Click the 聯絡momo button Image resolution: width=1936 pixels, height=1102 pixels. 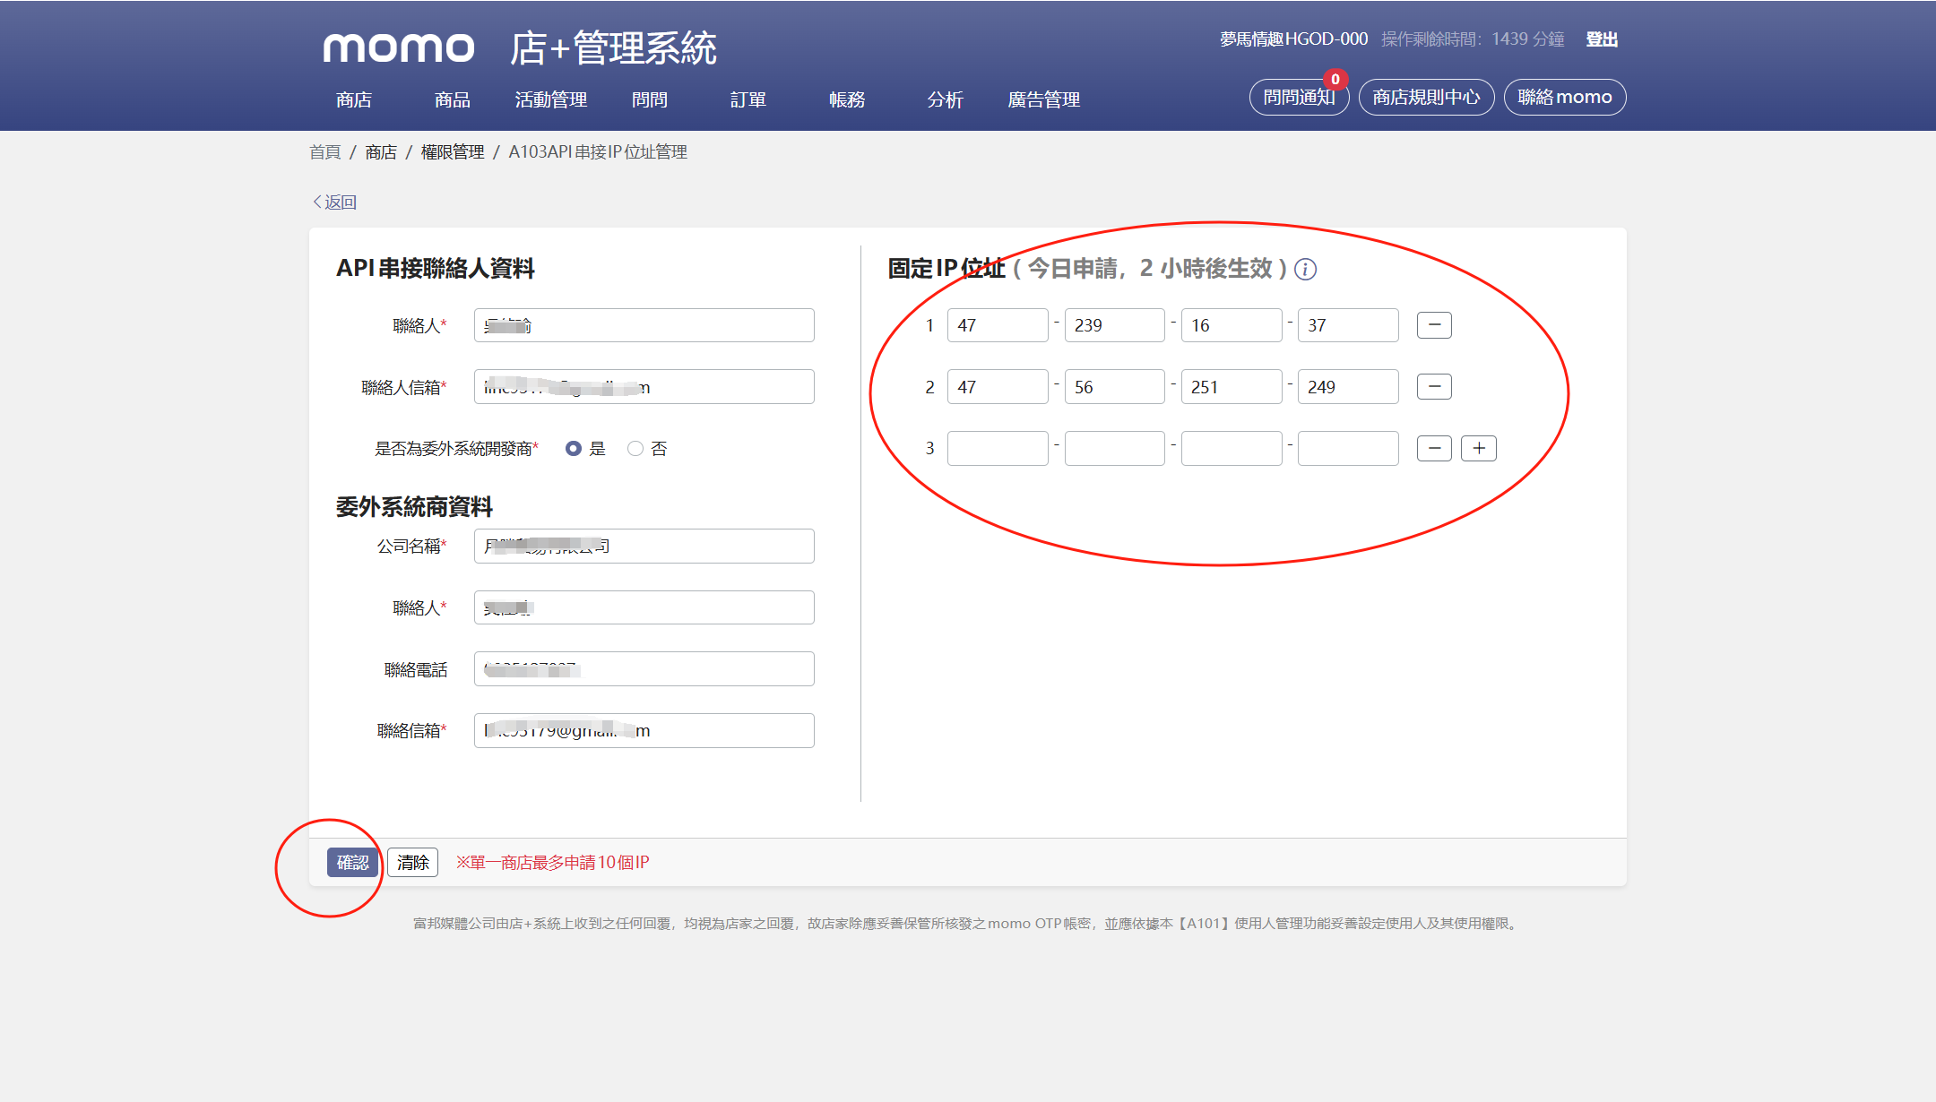click(x=1565, y=97)
